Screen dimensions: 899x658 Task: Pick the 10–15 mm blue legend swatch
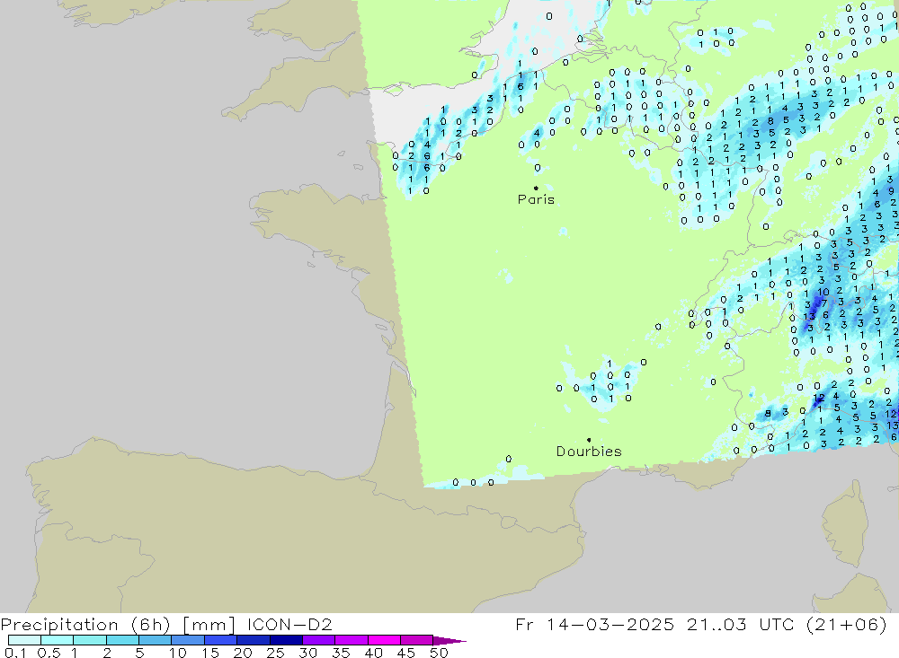pos(188,640)
